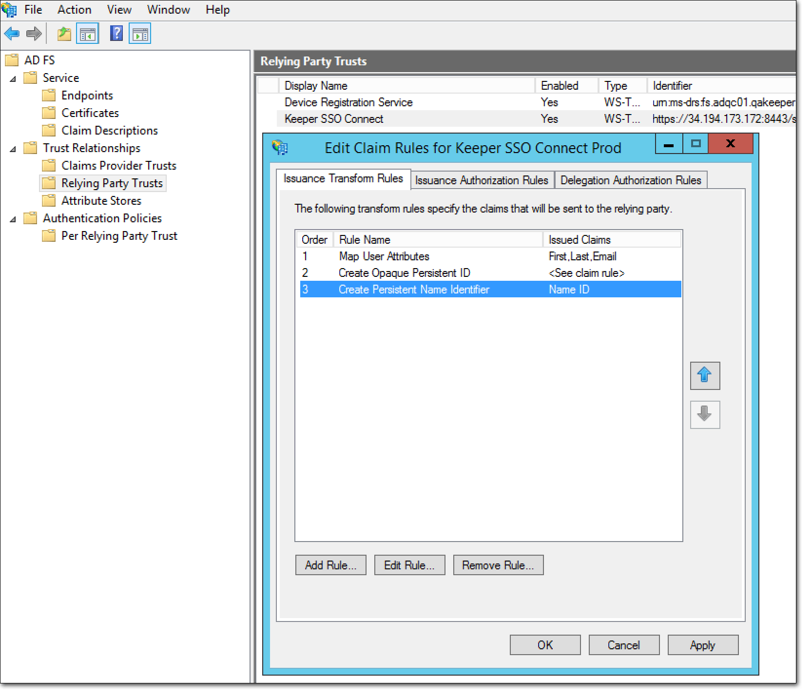Collapse the Trust Relationships node
The image size is (812, 699).
coord(12,149)
